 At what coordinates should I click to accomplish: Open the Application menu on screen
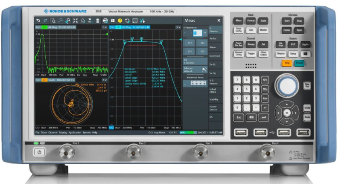[x=75, y=132]
